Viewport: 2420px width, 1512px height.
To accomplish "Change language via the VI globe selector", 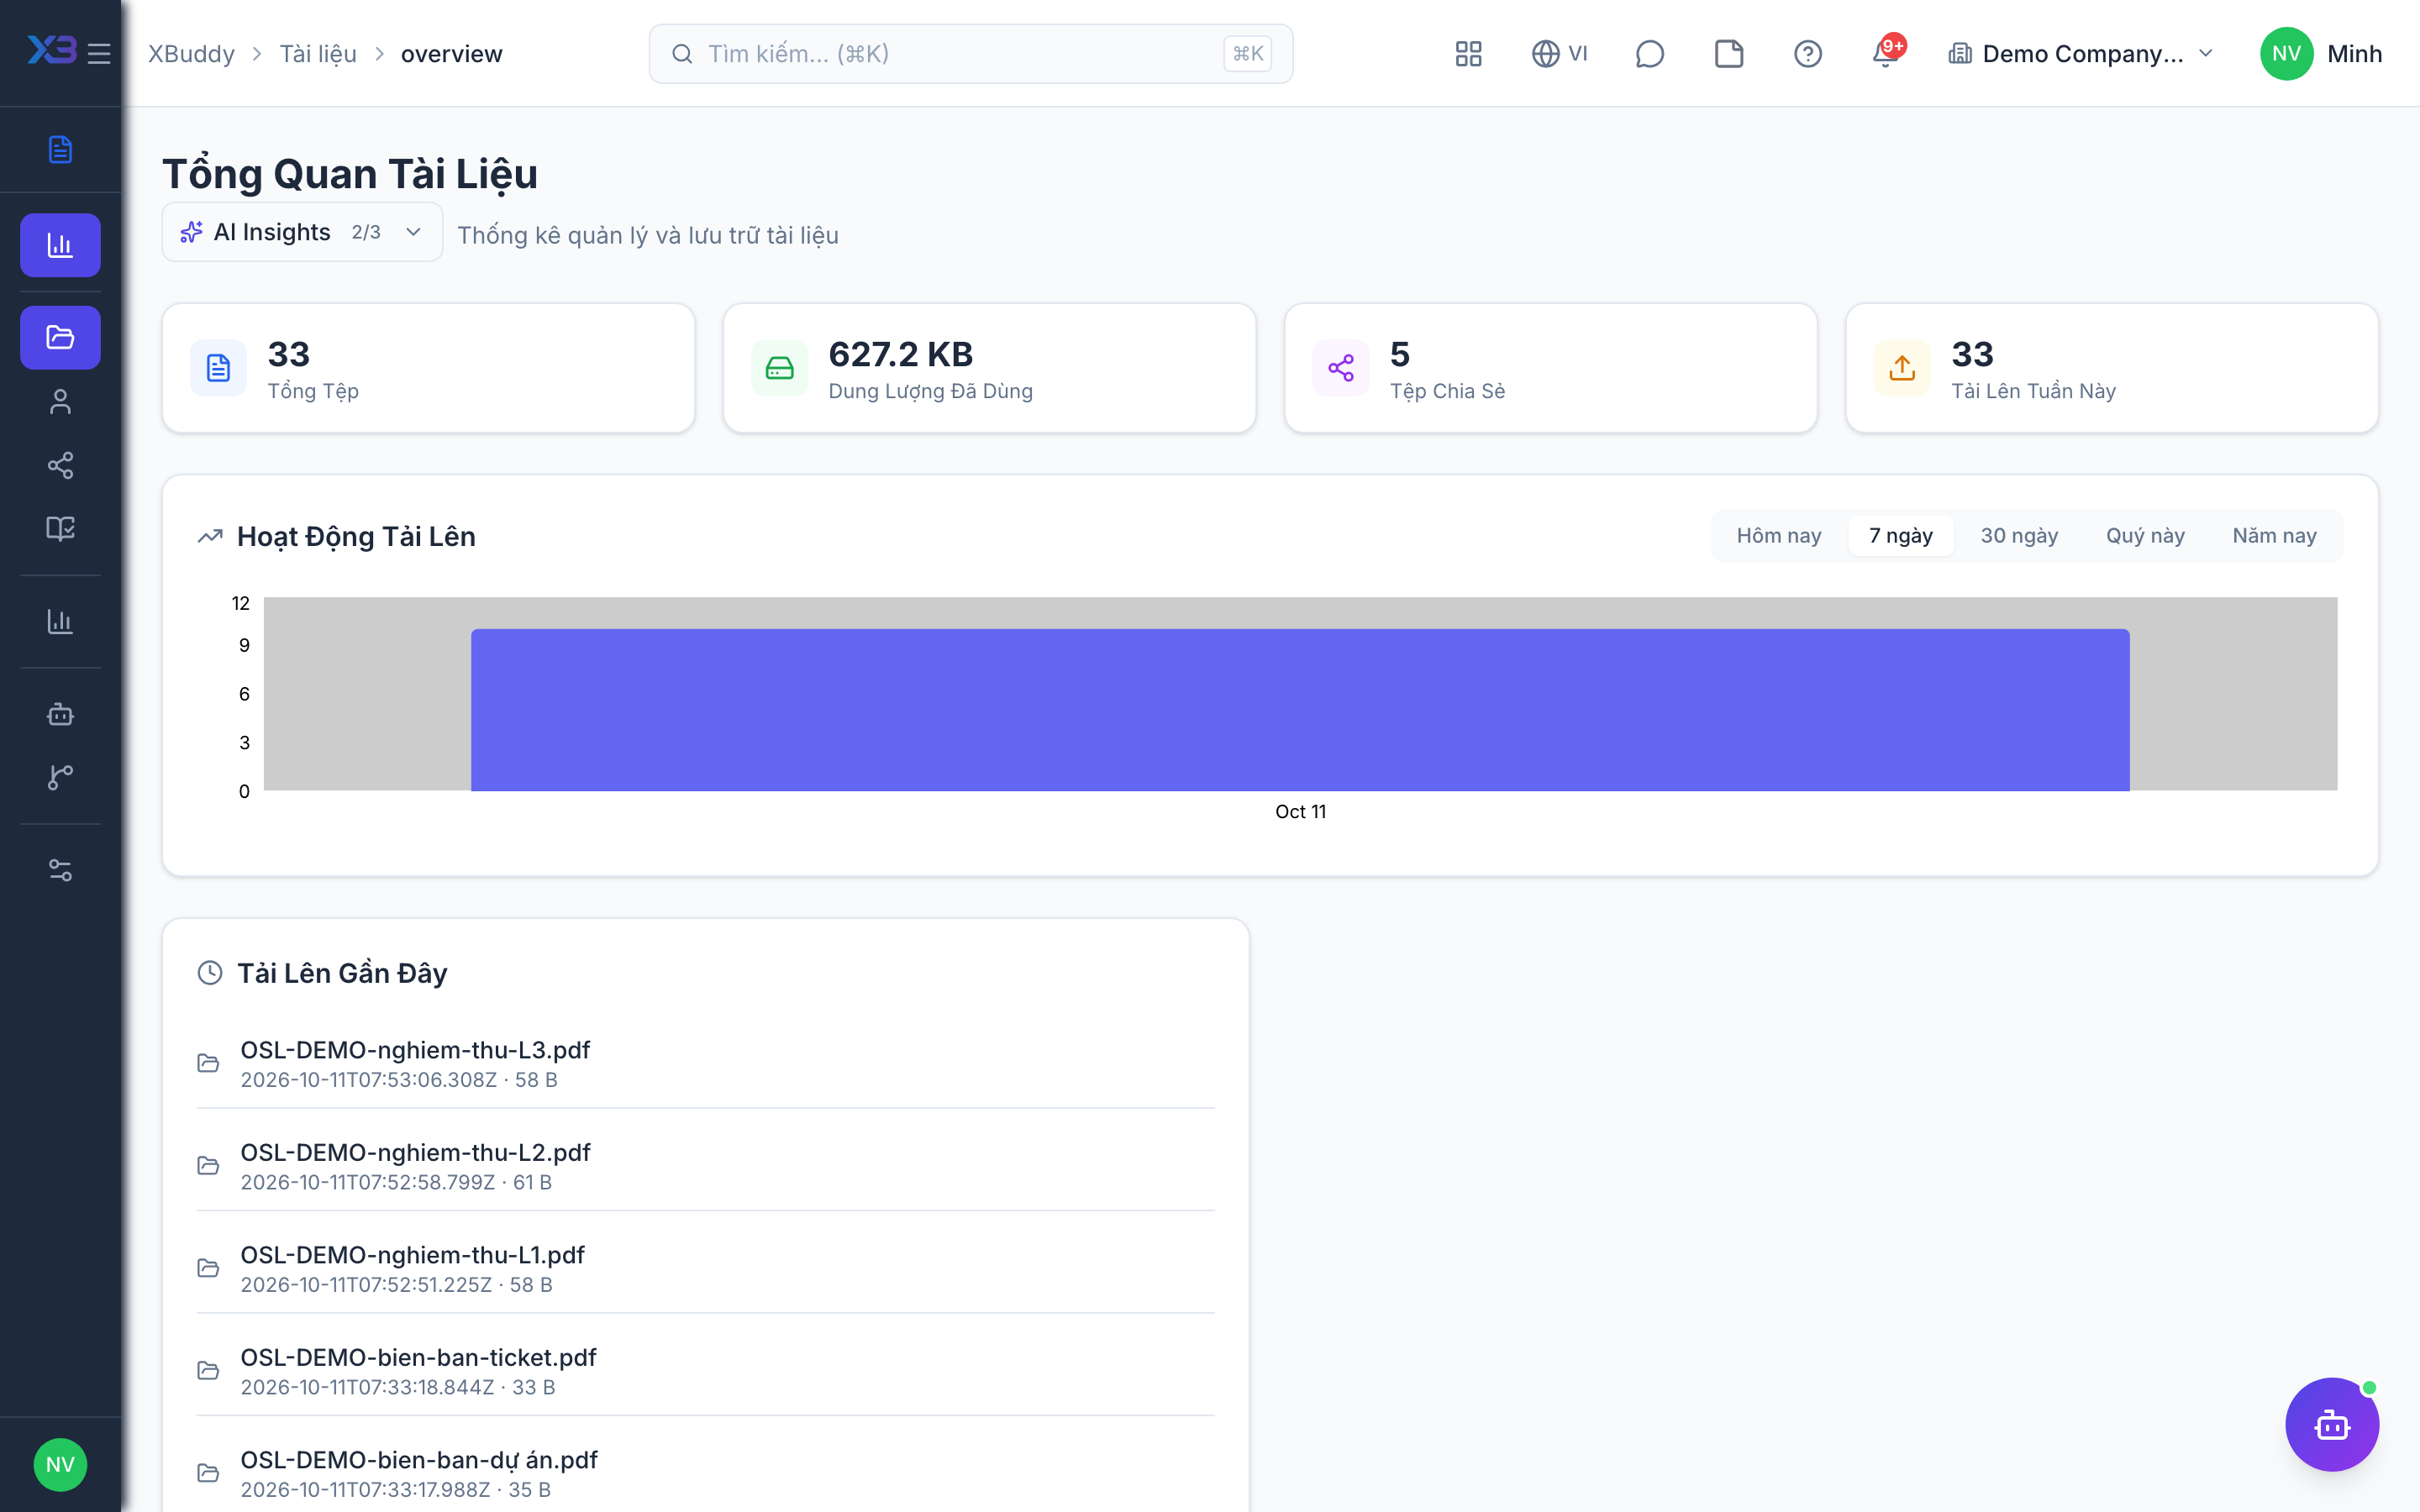I will (x=1559, y=54).
